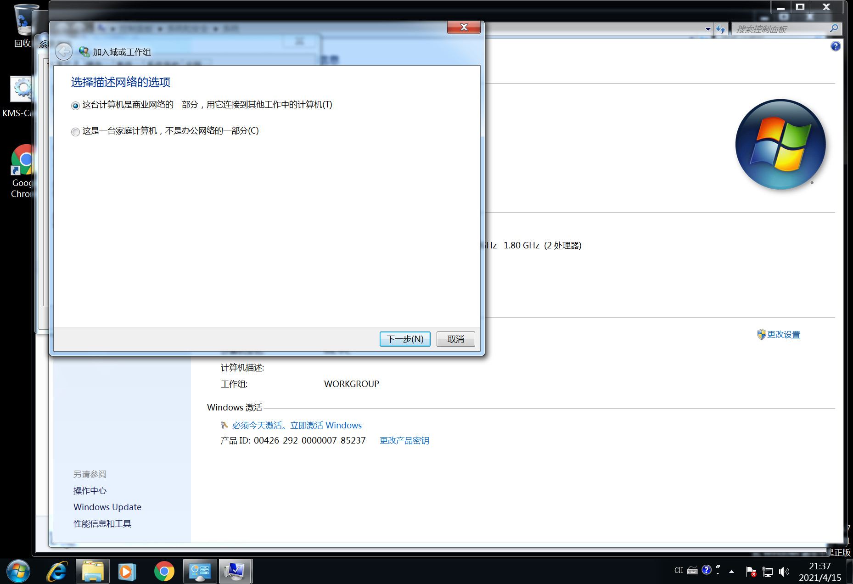853x584 pixels.
Task: Click the language bar help icon
Action: pos(707,570)
